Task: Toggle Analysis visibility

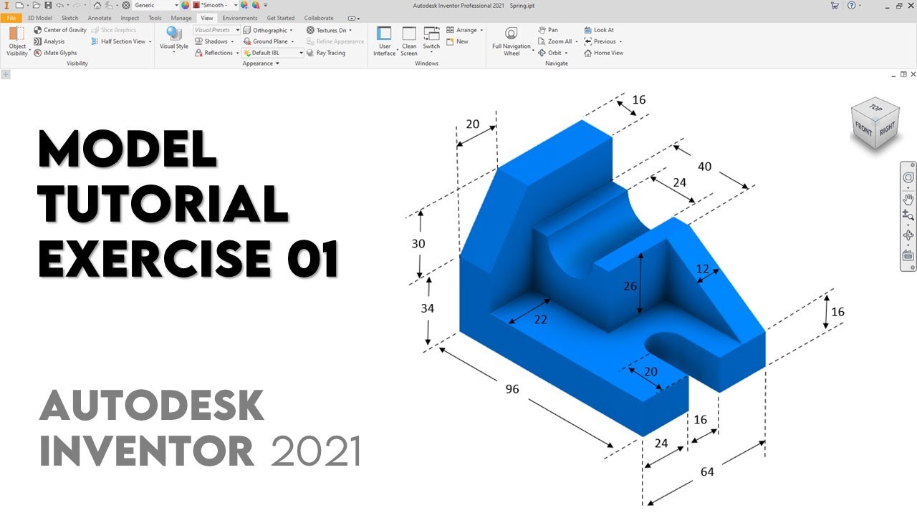Action: pos(49,41)
